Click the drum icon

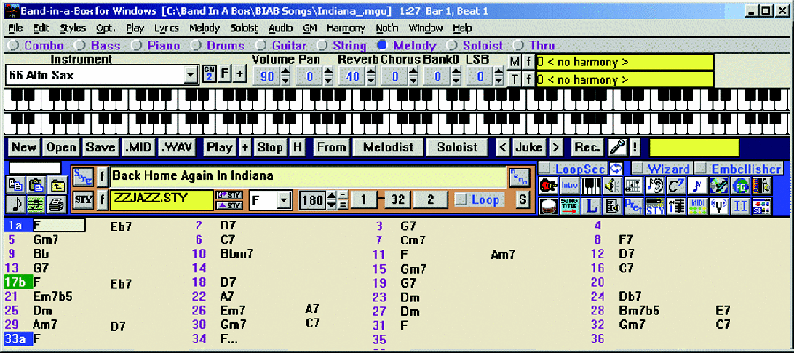coord(548,207)
